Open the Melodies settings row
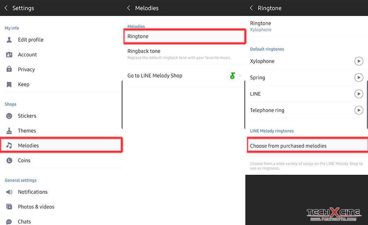 [x=61, y=145]
